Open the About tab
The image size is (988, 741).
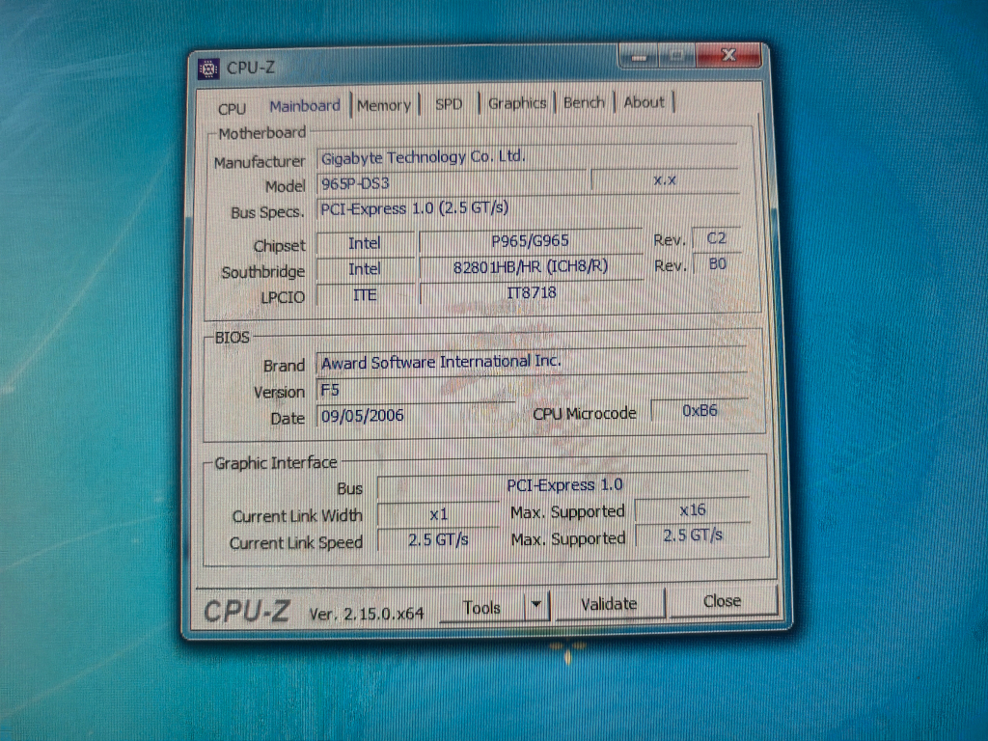click(x=644, y=101)
